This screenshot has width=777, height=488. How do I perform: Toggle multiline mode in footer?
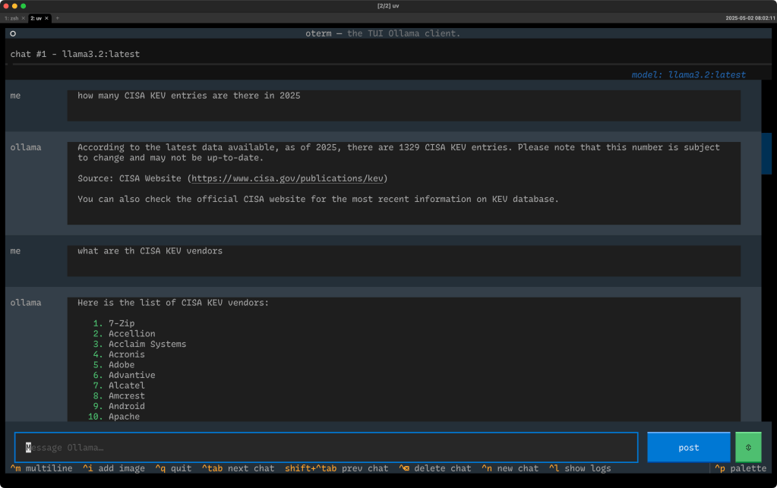(x=42, y=468)
